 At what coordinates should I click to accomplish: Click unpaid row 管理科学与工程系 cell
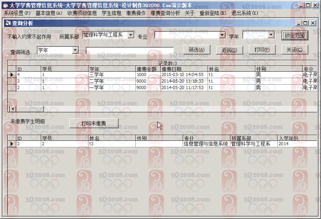coord(254,144)
